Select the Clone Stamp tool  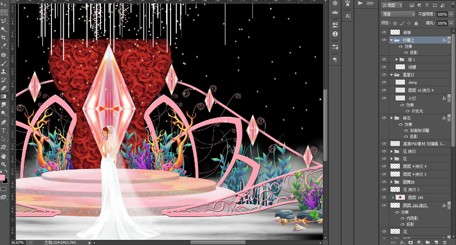(4, 72)
